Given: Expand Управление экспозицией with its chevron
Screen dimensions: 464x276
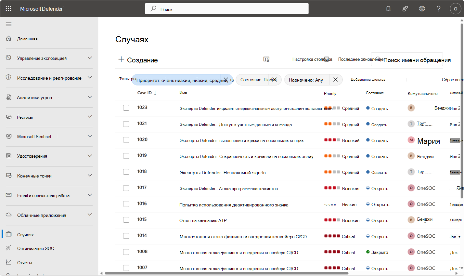Looking at the screenshot, I should pos(90,58).
